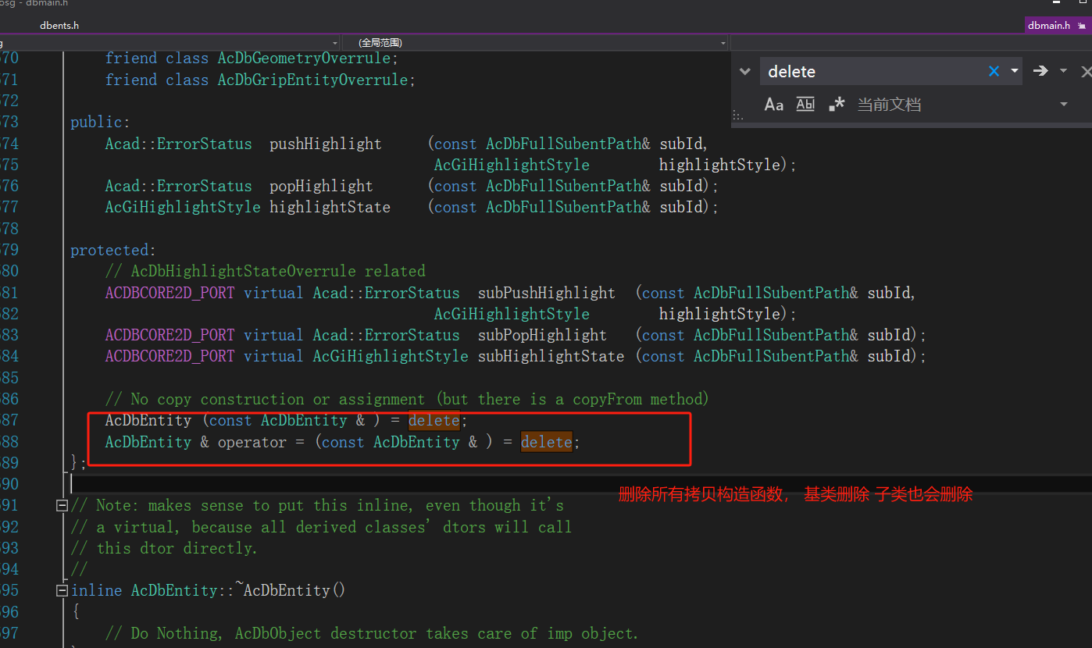The image size is (1092, 648).
Task: Click 'subPushHighlight' virtual method name
Action: (546, 293)
